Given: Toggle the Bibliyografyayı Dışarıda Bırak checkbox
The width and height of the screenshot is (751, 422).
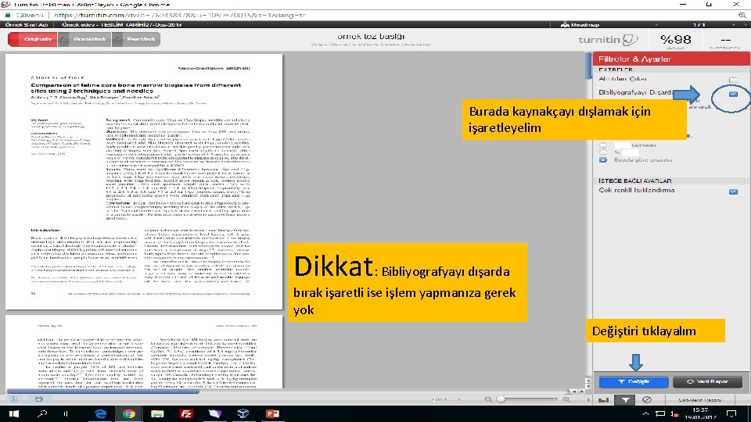Looking at the screenshot, I should click(733, 94).
